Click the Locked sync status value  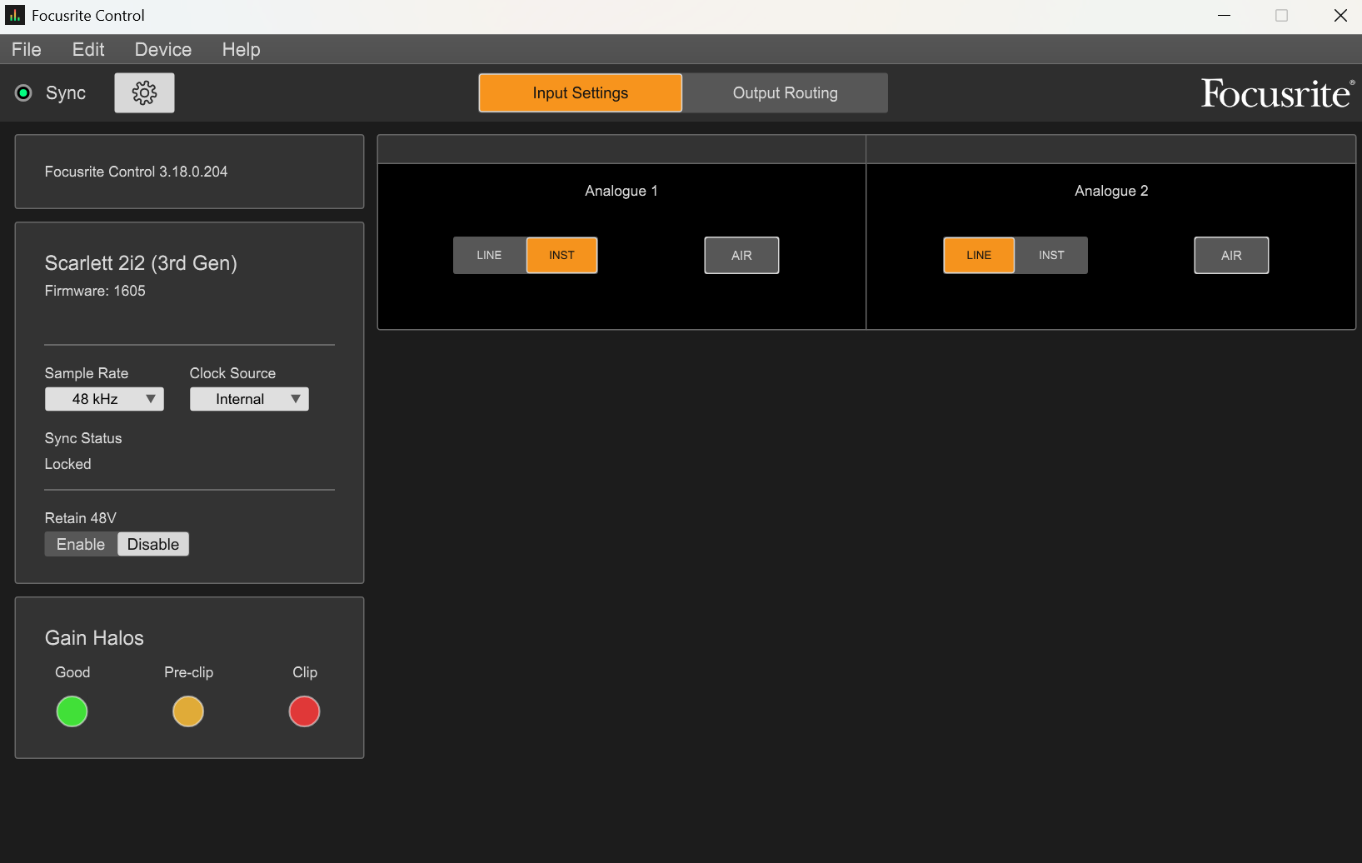tap(67, 464)
